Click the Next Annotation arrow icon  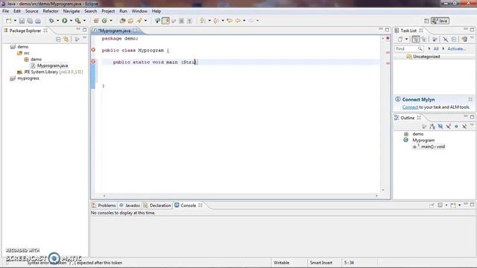coord(202,21)
